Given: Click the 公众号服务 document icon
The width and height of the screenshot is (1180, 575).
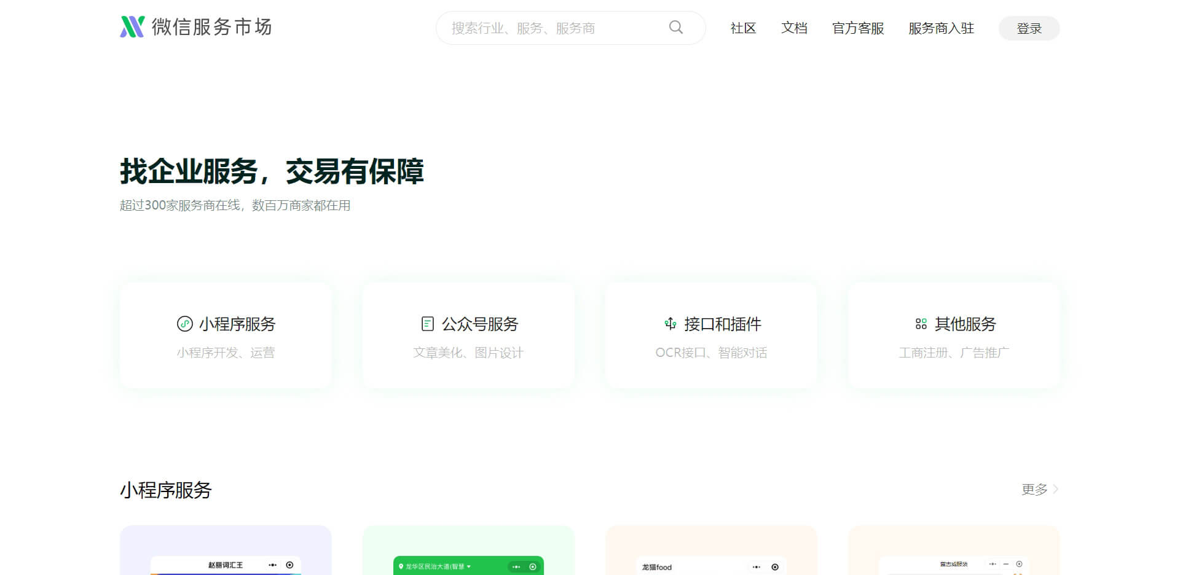Looking at the screenshot, I should pyautogui.click(x=427, y=324).
